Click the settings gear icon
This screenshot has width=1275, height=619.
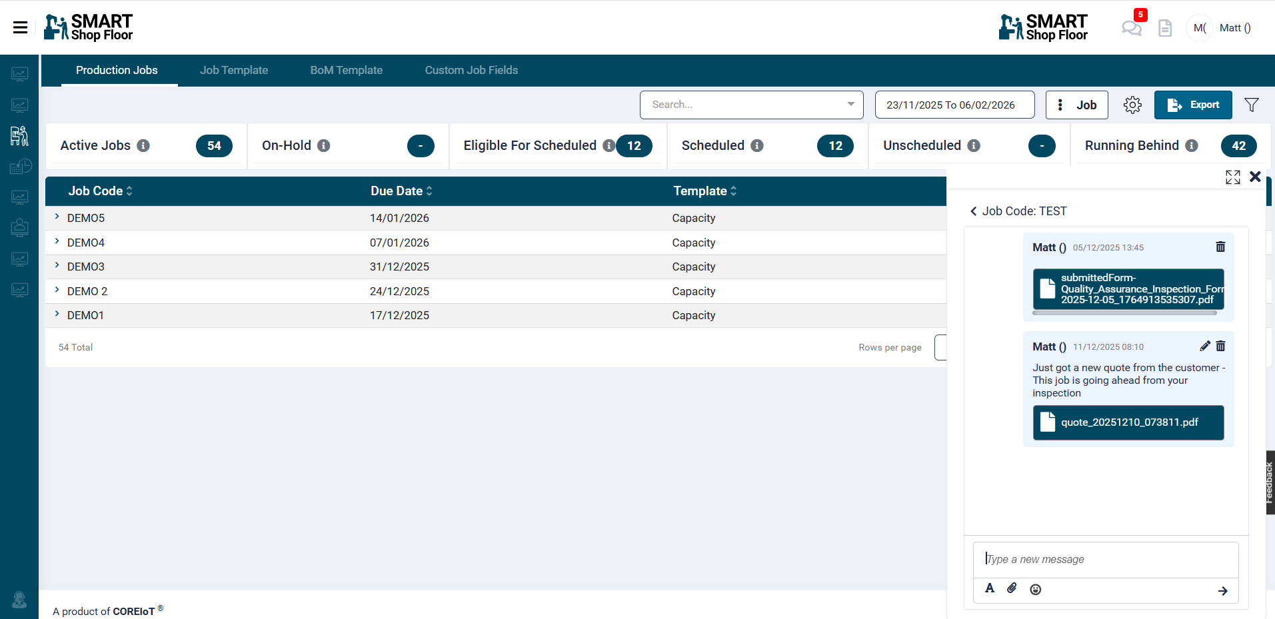pos(1132,105)
